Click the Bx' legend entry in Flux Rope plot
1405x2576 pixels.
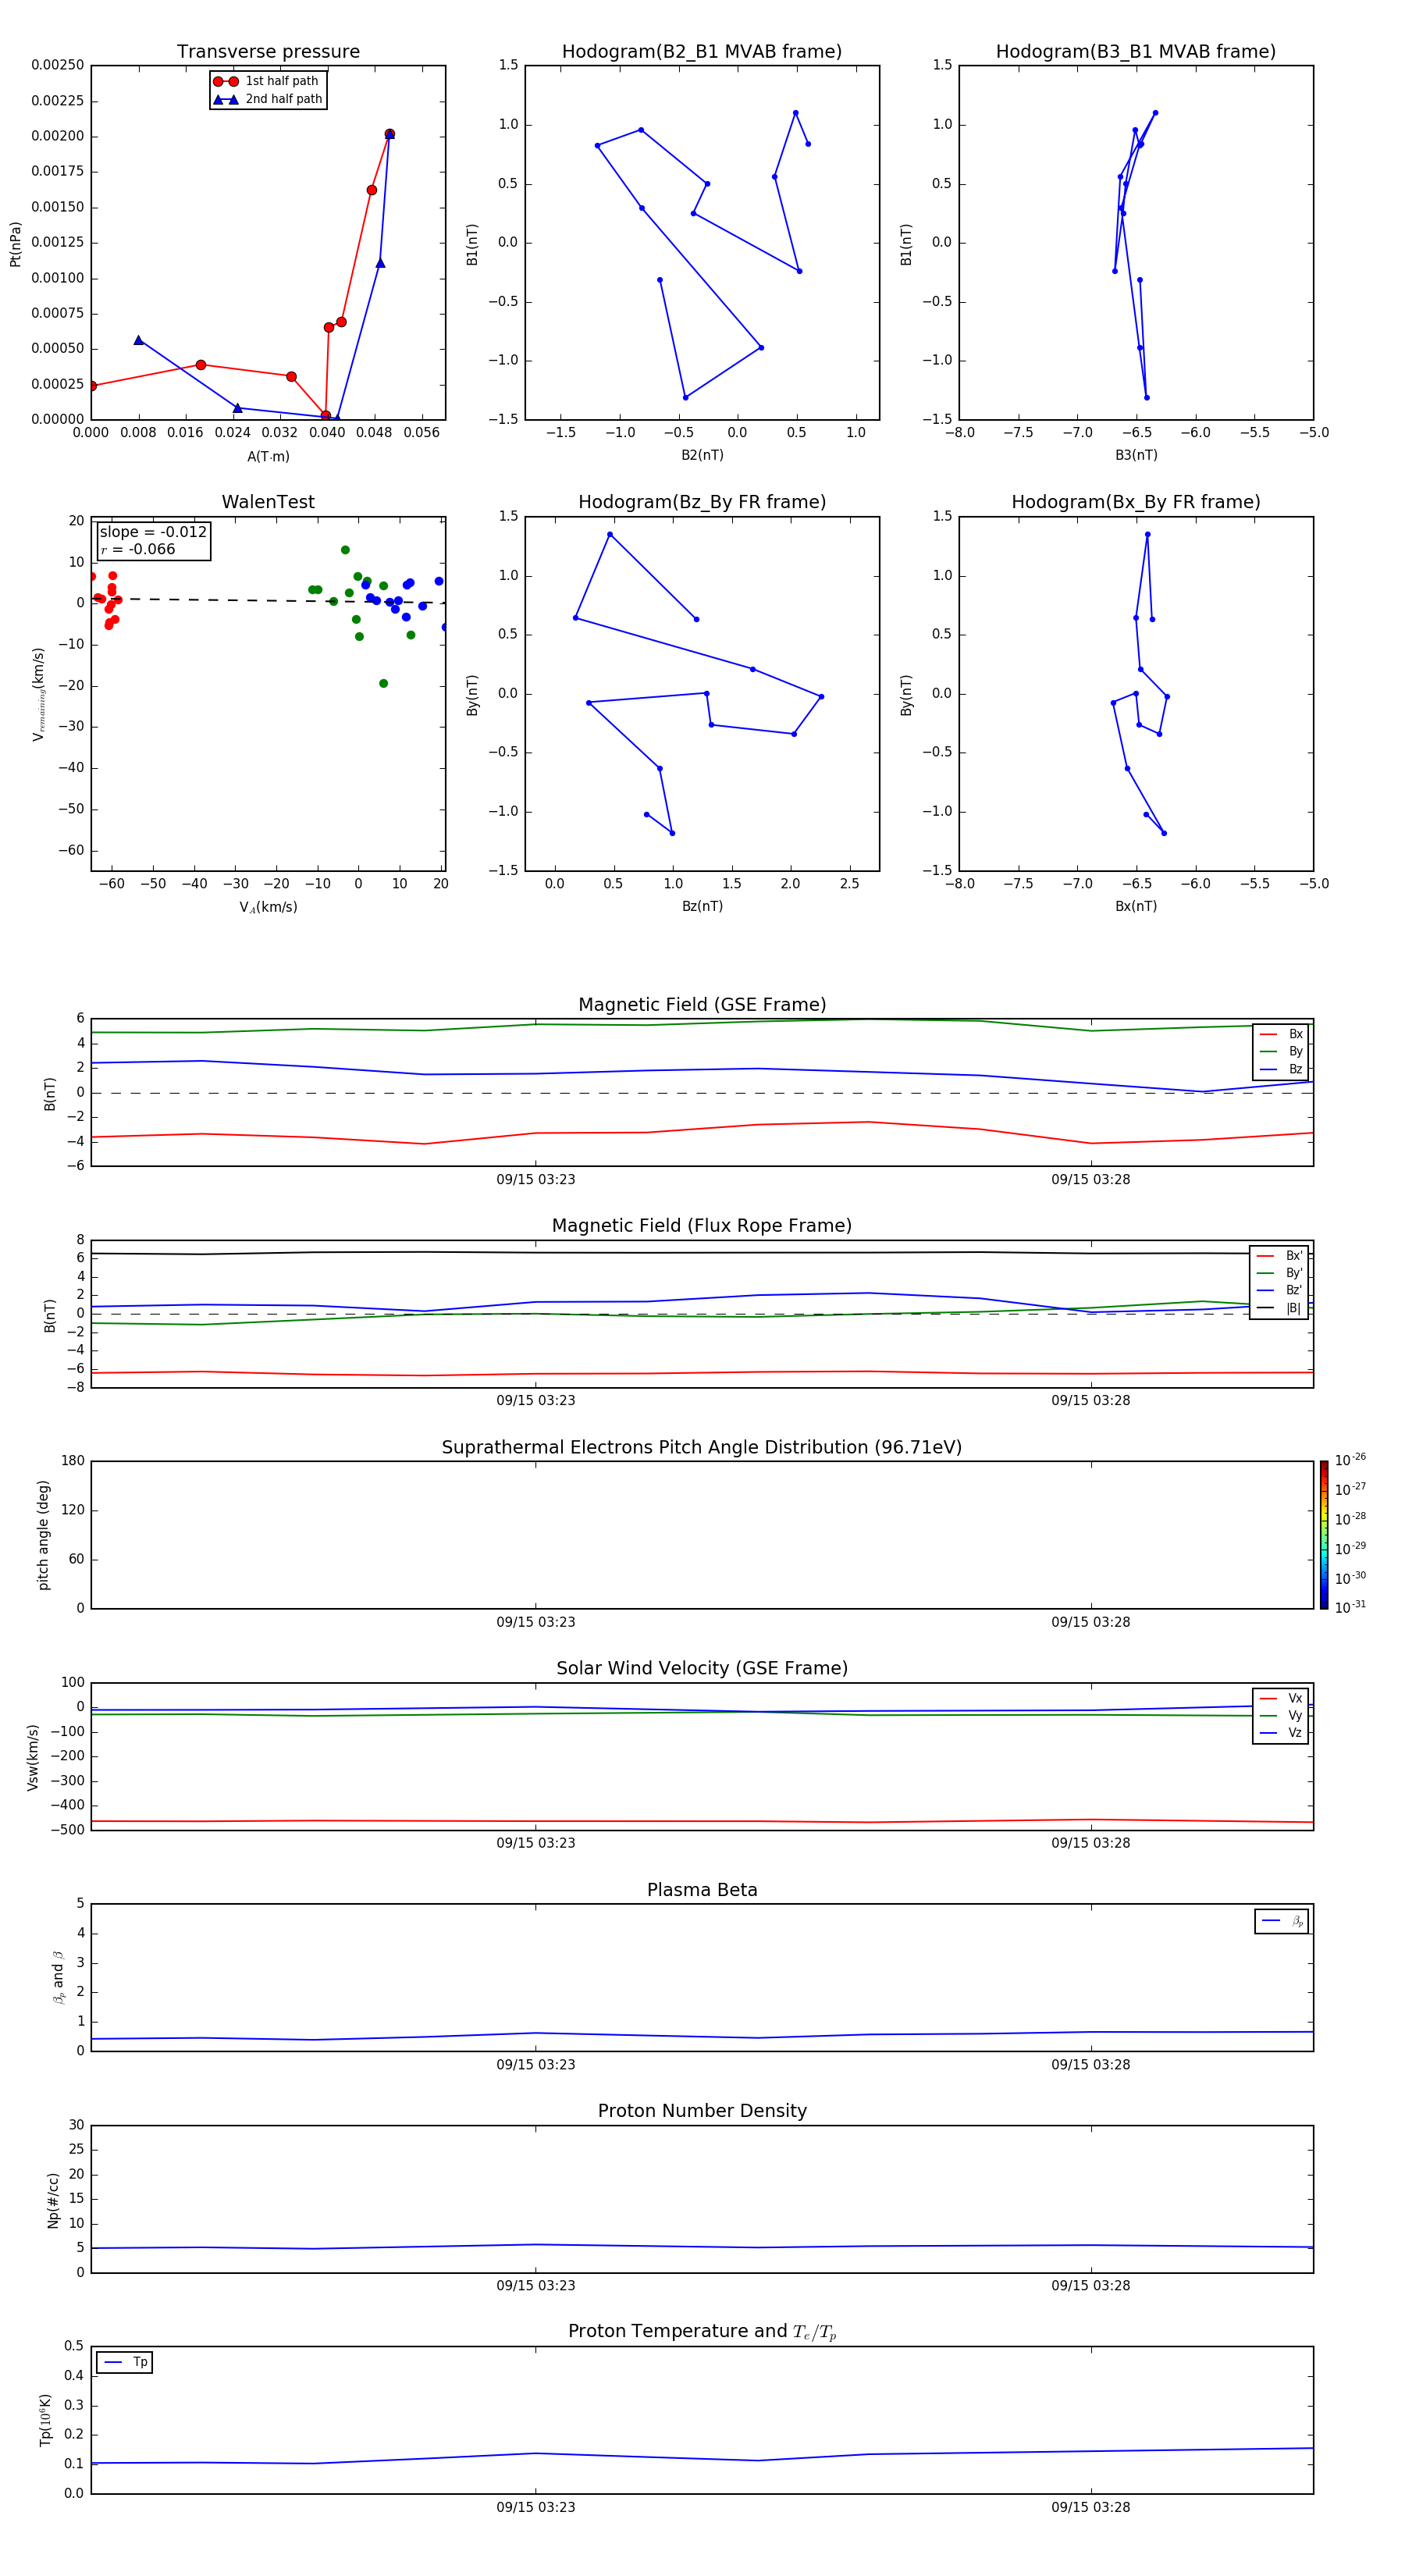click(x=1279, y=1256)
